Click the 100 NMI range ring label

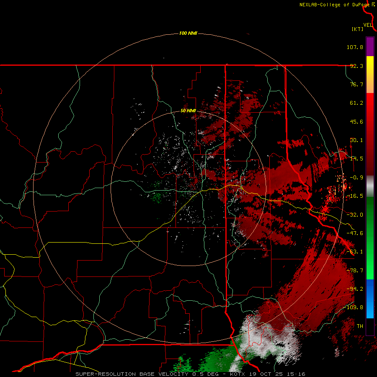pos(188,33)
